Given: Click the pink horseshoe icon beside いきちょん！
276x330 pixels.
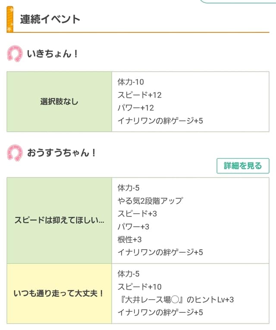Looking at the screenshot, I should pos(15,54).
